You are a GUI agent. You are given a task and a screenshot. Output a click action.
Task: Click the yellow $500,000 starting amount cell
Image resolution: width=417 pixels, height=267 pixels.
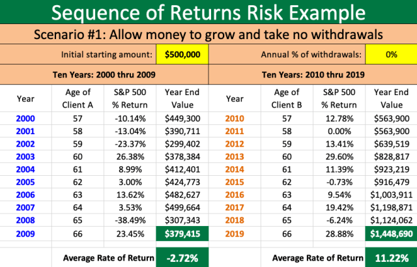tap(182, 54)
